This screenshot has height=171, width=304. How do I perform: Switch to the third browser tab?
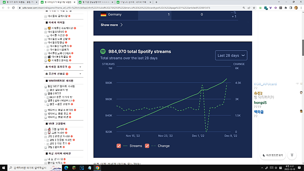point(96,2)
